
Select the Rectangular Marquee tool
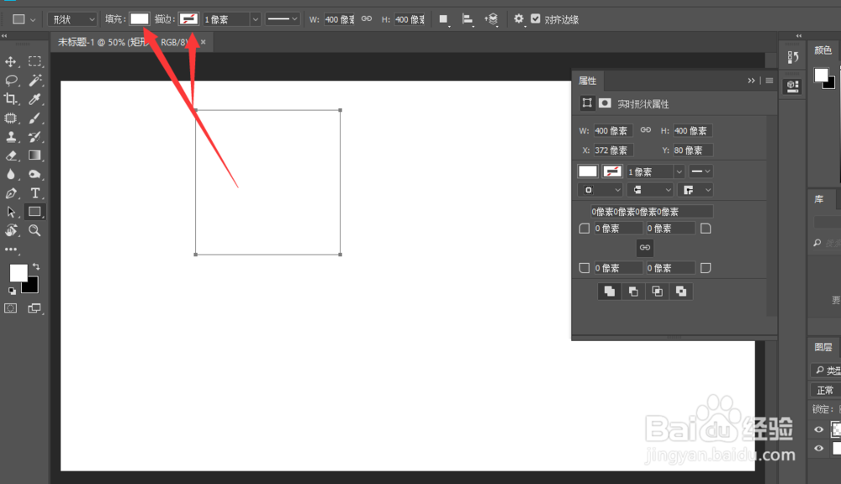tap(34, 61)
